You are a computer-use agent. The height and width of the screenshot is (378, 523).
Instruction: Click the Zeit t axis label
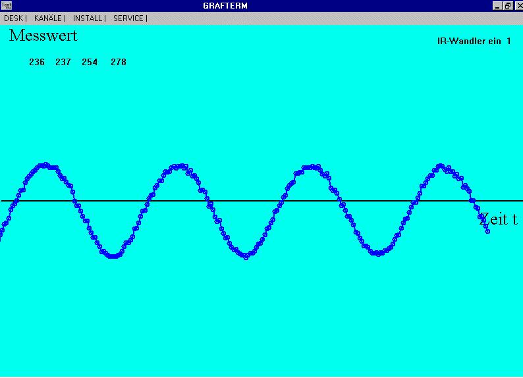click(x=499, y=219)
